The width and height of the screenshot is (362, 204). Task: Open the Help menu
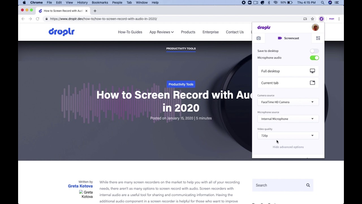tap(155, 3)
